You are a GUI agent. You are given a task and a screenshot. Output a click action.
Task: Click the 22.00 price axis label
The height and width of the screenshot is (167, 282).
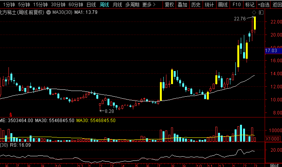(x=276, y=21)
